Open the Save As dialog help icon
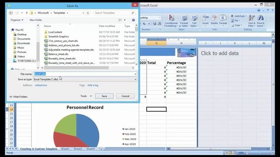The height and width of the screenshot is (157, 280). pyautogui.click(x=133, y=20)
